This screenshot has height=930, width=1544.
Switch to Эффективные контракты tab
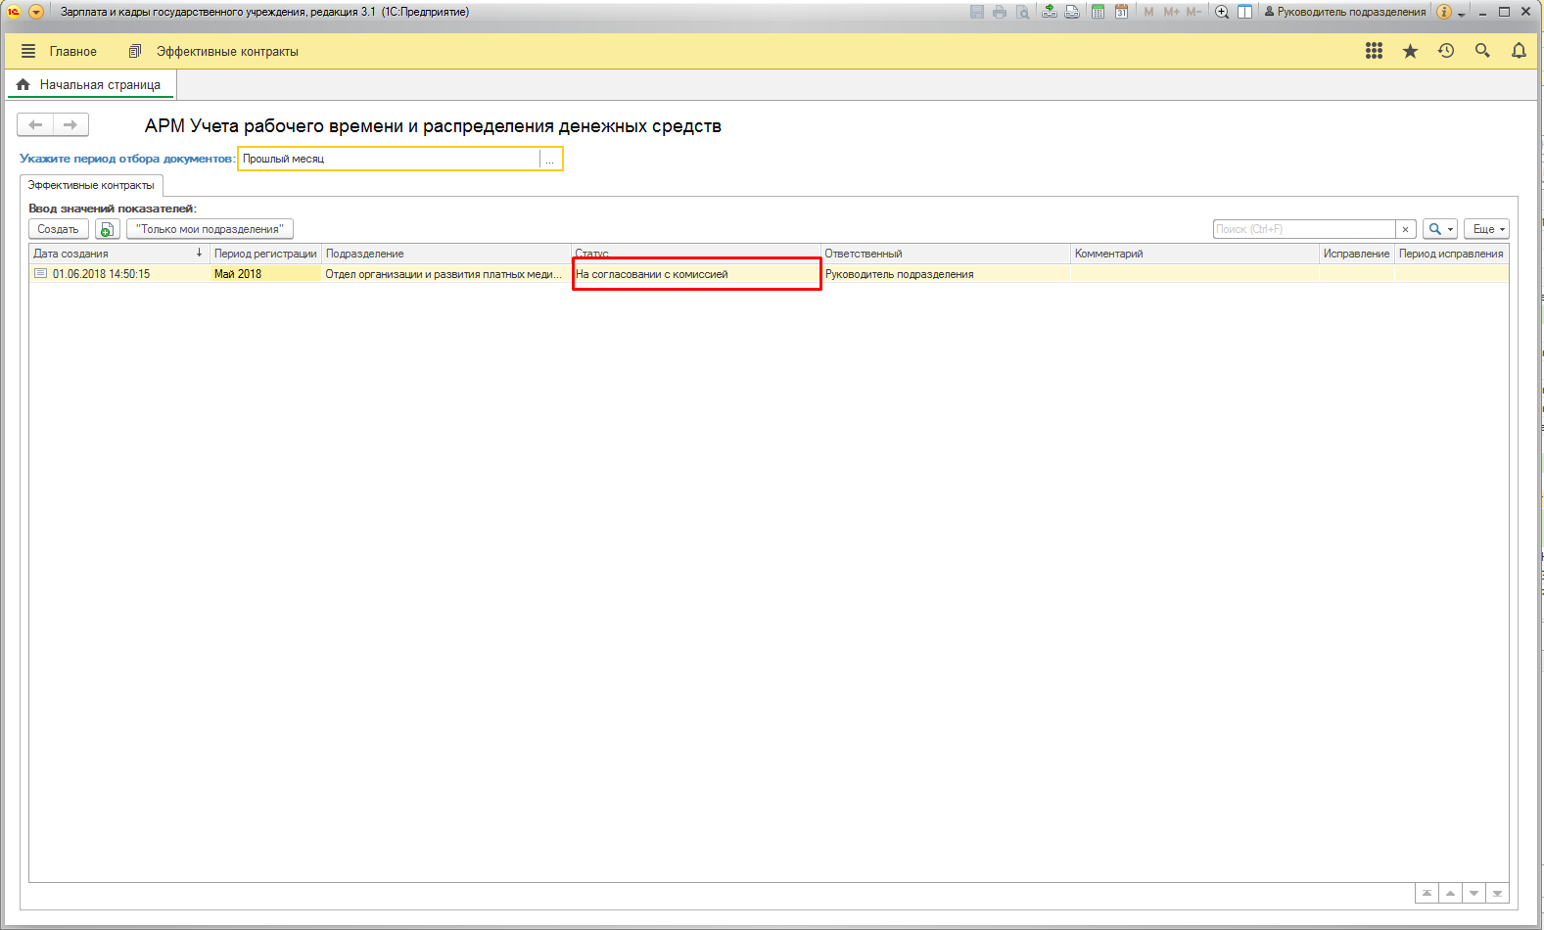91,185
